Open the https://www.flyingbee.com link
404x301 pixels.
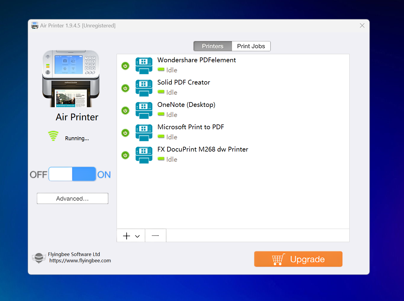point(80,261)
